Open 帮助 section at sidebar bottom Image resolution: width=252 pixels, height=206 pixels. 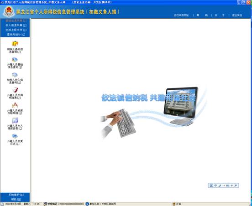(x=16, y=200)
